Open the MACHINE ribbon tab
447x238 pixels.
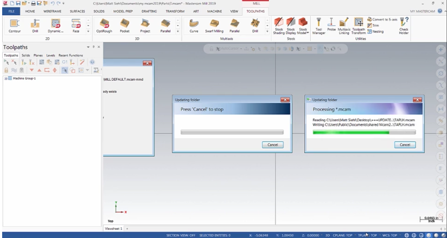[214, 11]
